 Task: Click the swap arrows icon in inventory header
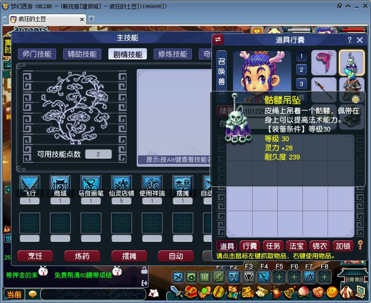(x=218, y=40)
